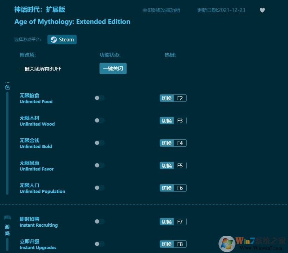The image size is (288, 253).
Task: Enable Unlimited Favor switch
Action: click(100, 165)
